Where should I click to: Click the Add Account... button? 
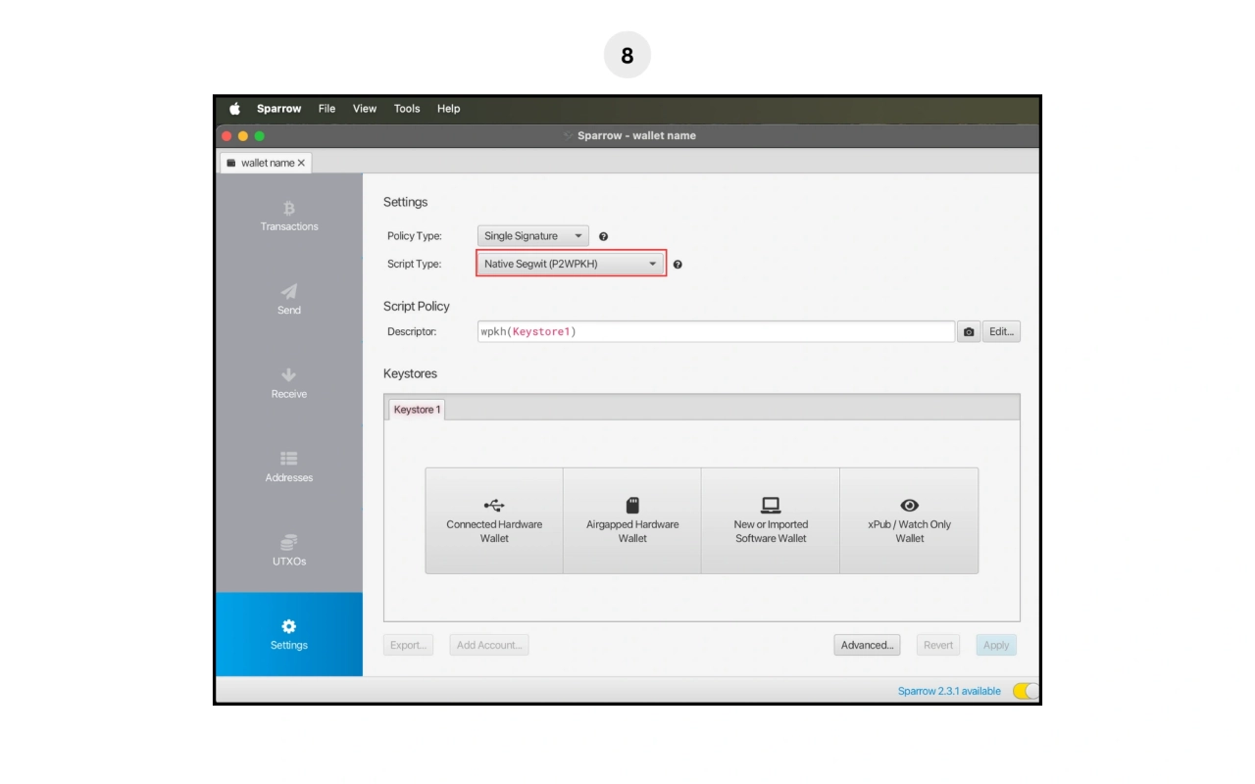pos(489,645)
